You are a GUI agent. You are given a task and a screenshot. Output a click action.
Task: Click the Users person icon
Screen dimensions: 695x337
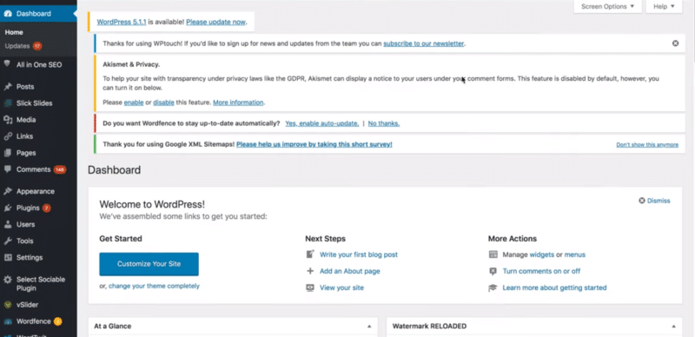point(8,224)
